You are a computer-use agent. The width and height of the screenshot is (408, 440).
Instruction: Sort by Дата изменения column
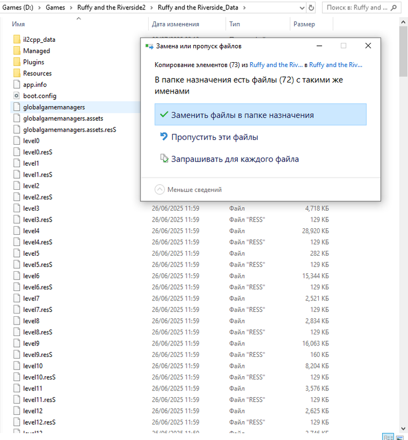[x=175, y=24]
